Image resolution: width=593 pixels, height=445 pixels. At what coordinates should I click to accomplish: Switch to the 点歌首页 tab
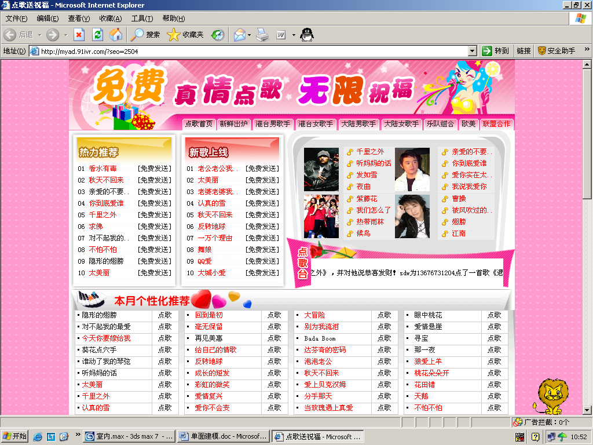coord(199,124)
